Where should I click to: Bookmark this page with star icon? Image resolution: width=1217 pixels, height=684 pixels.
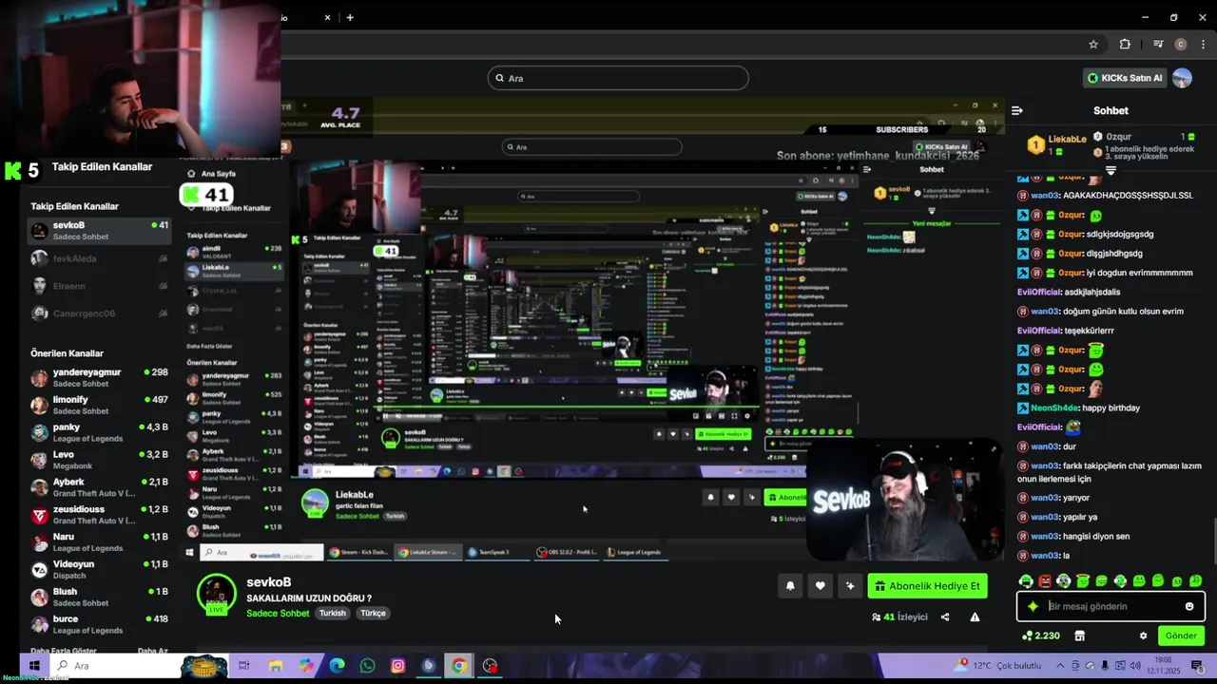[1093, 44]
